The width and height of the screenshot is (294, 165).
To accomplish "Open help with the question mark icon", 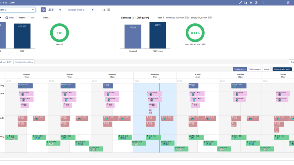I will [256, 3].
